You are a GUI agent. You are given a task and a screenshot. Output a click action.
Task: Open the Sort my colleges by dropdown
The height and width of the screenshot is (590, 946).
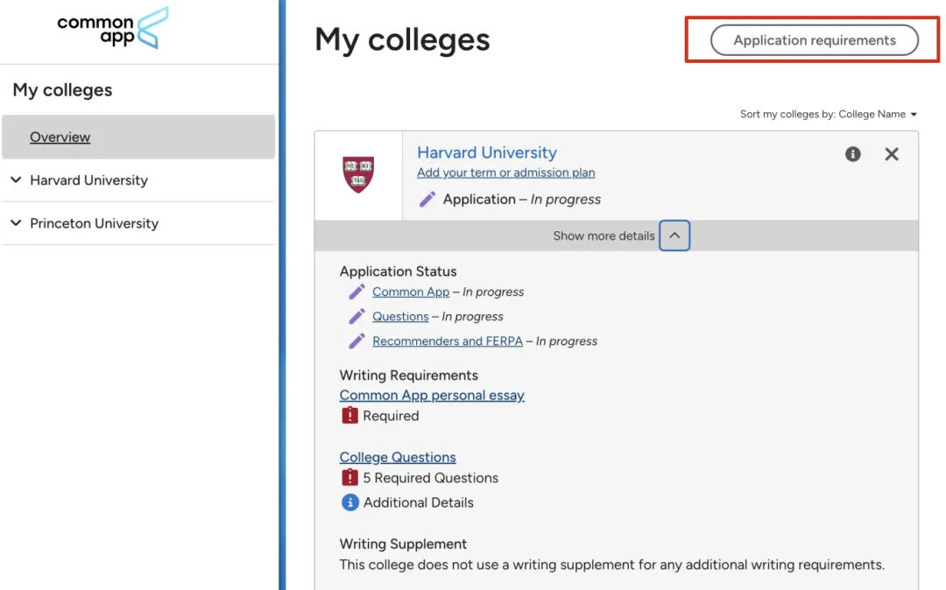tap(829, 115)
